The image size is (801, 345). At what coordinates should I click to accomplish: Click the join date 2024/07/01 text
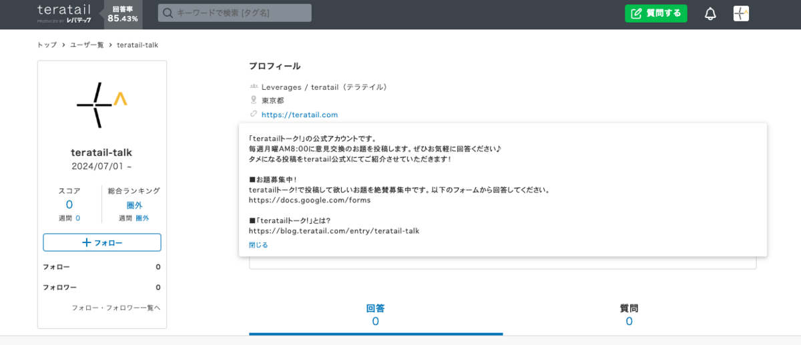(101, 167)
